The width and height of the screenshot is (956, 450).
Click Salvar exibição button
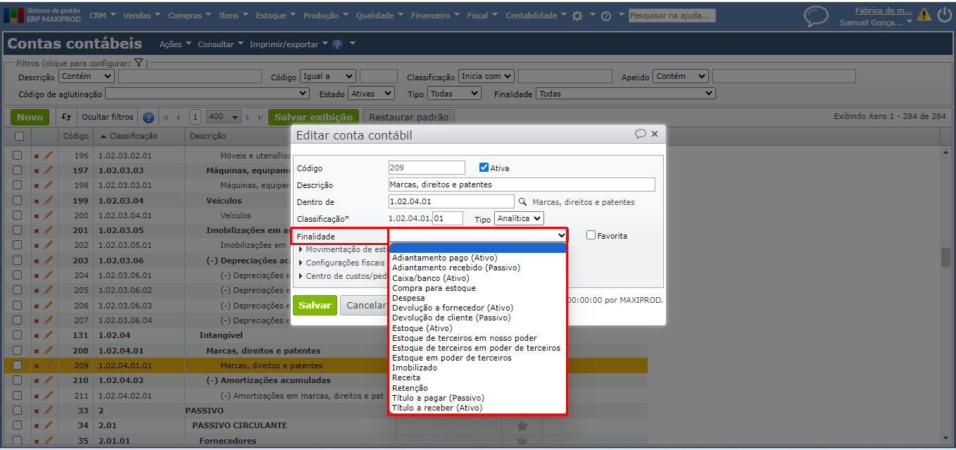coord(314,118)
